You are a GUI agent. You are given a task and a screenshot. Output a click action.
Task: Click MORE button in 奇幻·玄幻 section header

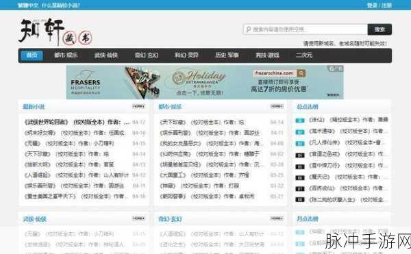tap(277, 218)
